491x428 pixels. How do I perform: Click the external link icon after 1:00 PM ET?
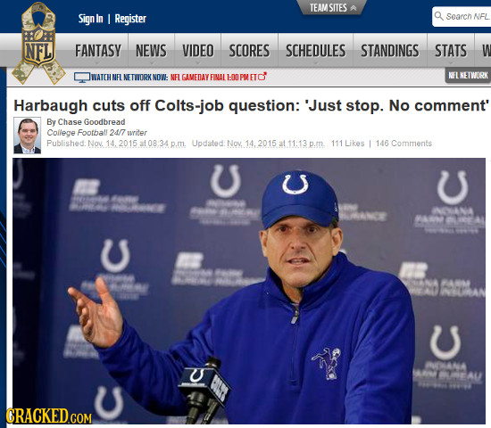pyautogui.click(x=262, y=77)
